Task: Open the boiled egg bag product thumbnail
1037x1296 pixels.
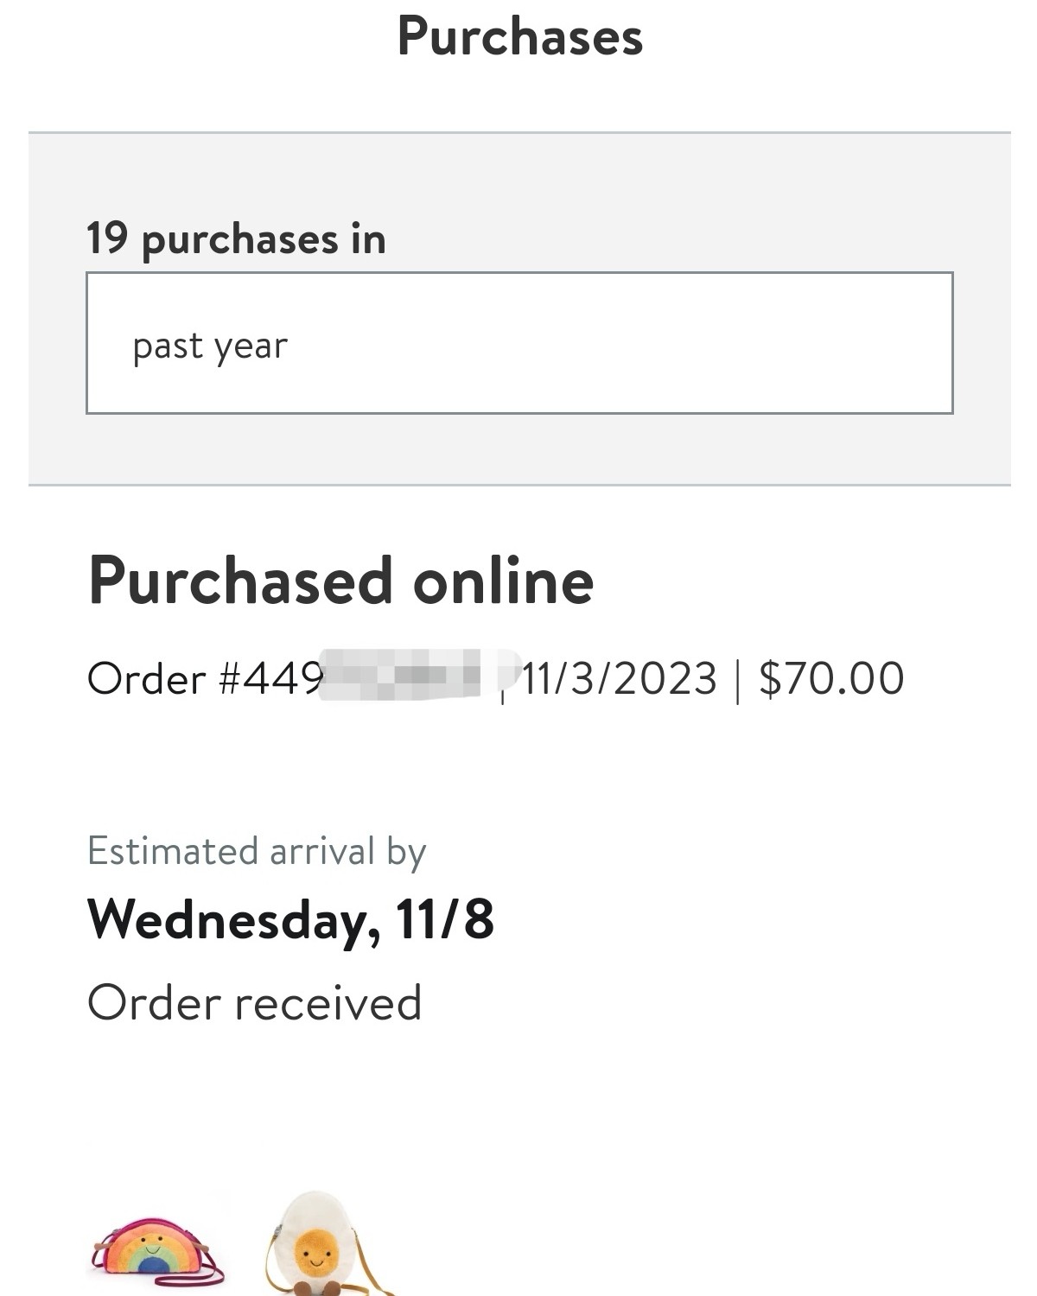Action: pos(317,1246)
